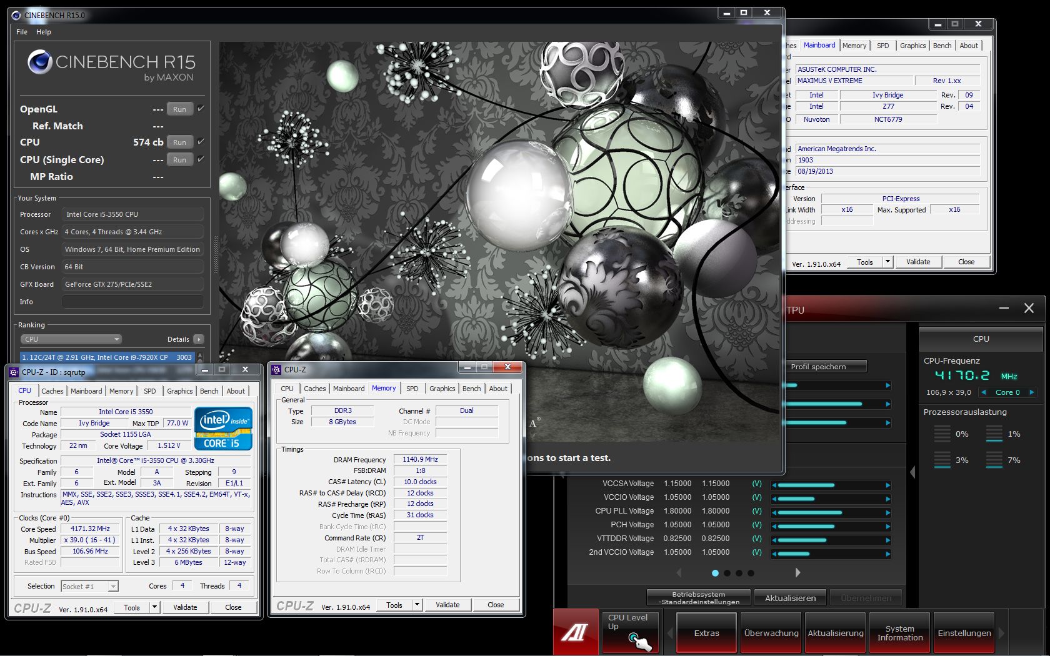1050x656 pixels.
Task: Collapse the AI Suite CPU side panel arrow
Action: 912,472
